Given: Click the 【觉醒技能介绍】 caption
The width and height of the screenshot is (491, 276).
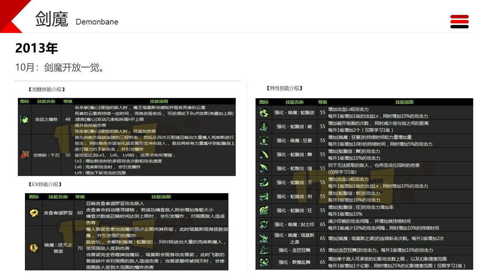Looking at the screenshot, I should click(46, 89).
